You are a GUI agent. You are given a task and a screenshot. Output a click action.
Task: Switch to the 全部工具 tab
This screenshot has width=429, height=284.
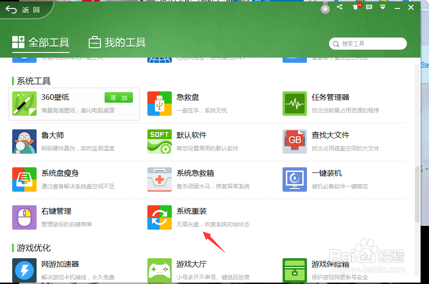point(41,43)
